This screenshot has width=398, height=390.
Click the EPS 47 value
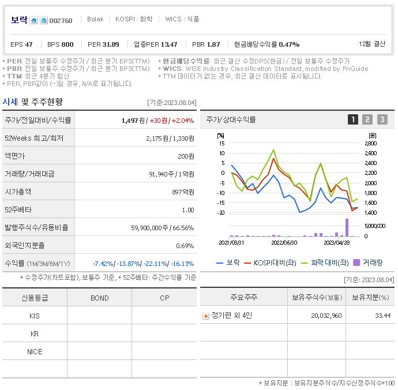pos(21,44)
